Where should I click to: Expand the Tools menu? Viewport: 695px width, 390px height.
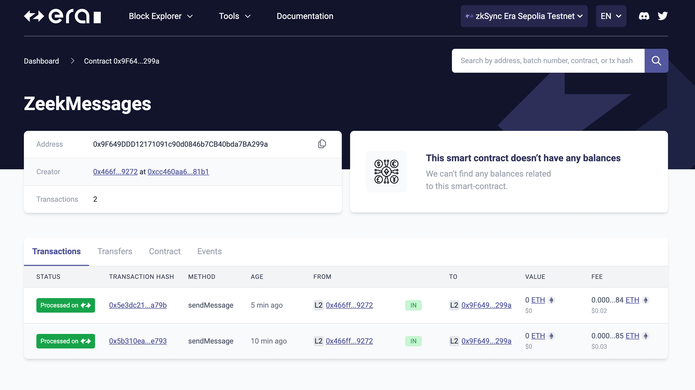[x=235, y=16]
